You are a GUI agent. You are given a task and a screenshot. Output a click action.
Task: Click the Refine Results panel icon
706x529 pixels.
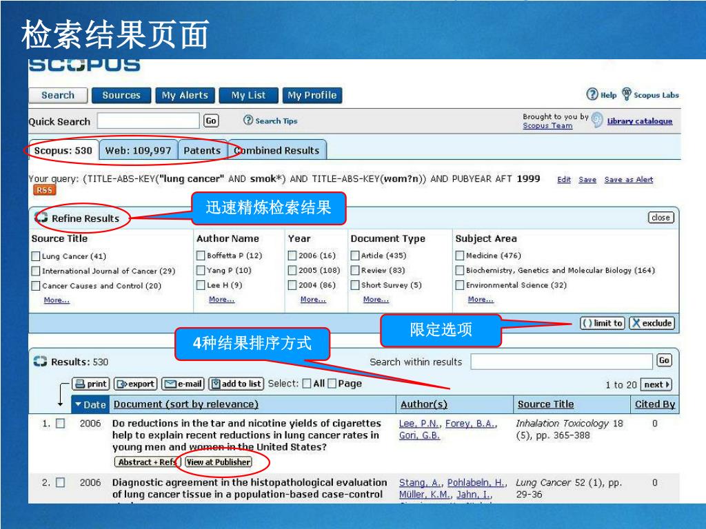[41, 218]
